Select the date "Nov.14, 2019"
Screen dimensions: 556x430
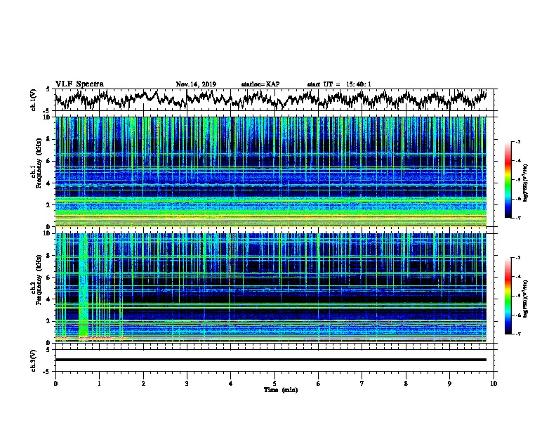click(x=196, y=84)
